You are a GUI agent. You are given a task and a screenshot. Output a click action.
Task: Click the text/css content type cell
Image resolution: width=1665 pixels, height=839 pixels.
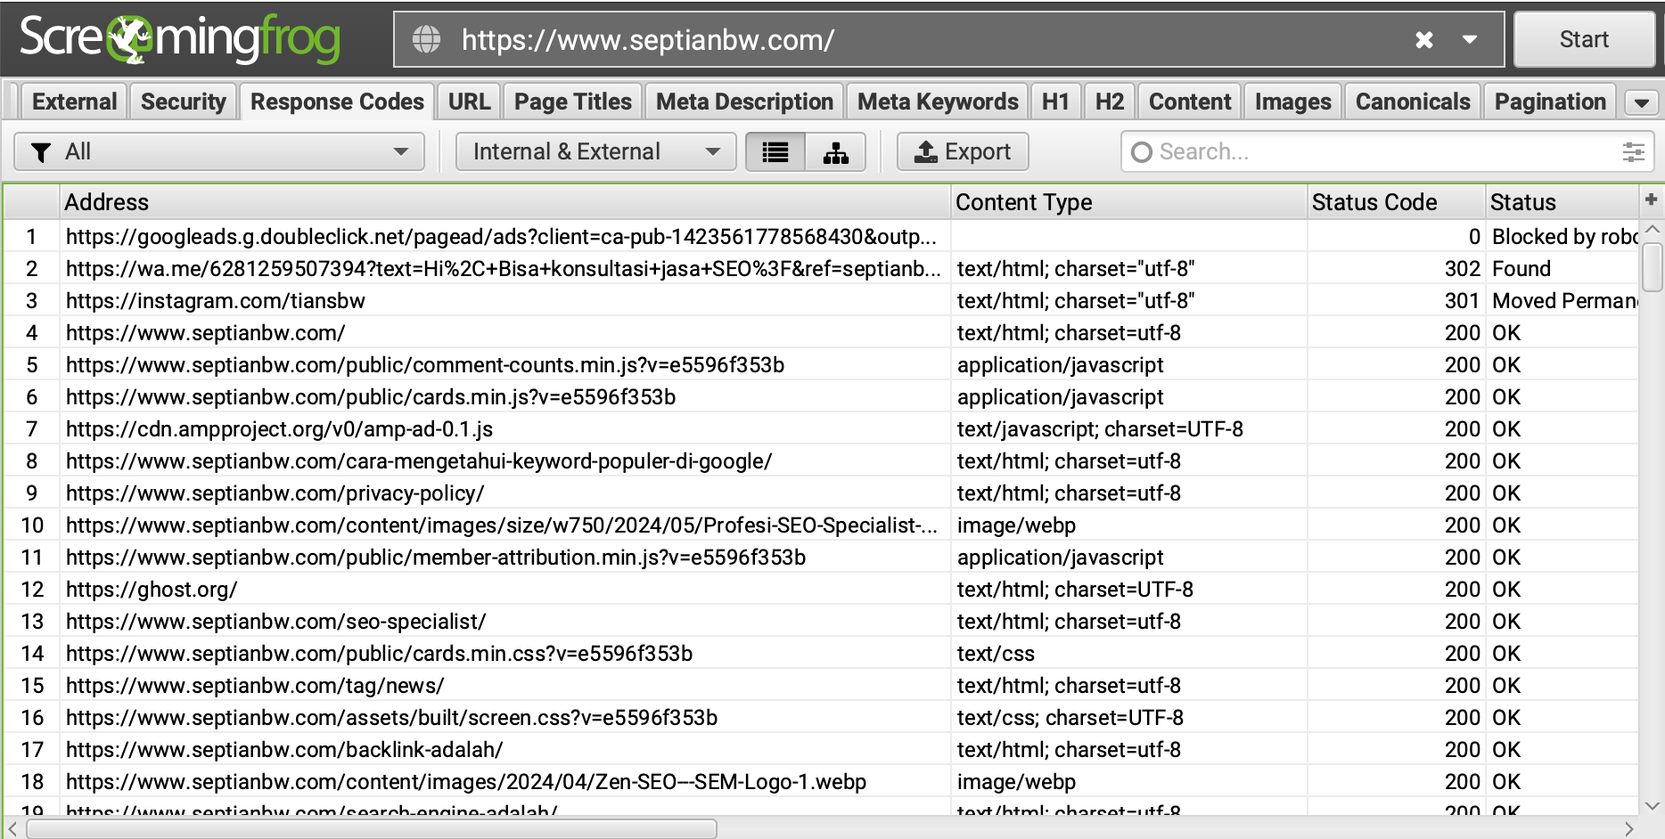(1128, 653)
